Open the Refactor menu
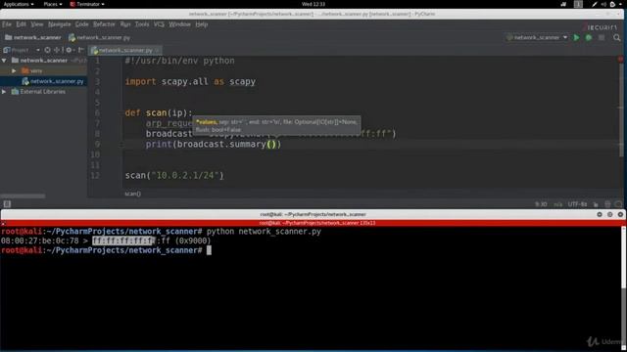Viewport: 627px width, 352px height. pos(104,24)
